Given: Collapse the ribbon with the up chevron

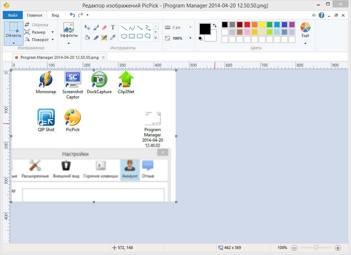Looking at the screenshot, I should 314,15.
